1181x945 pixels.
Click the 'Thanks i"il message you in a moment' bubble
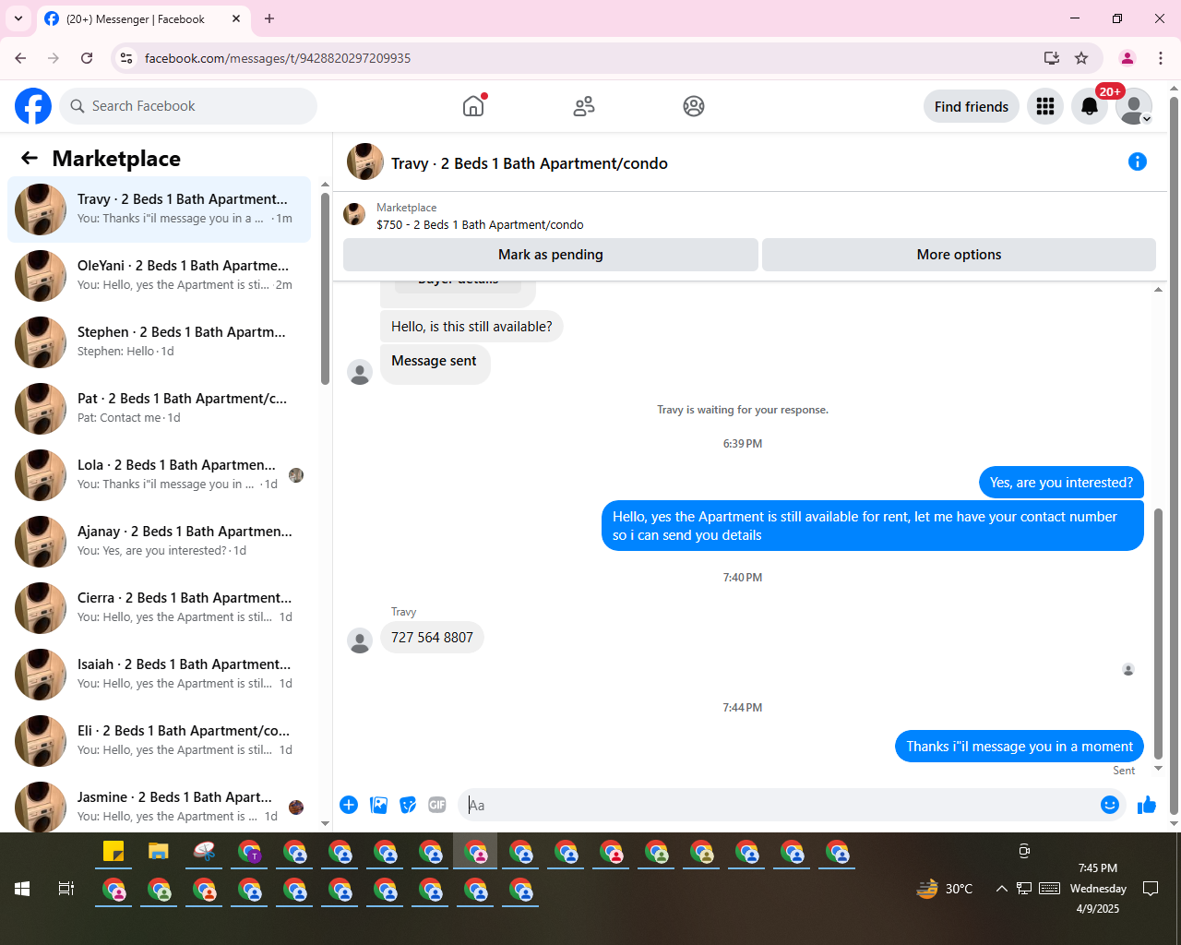pyautogui.click(x=1020, y=747)
